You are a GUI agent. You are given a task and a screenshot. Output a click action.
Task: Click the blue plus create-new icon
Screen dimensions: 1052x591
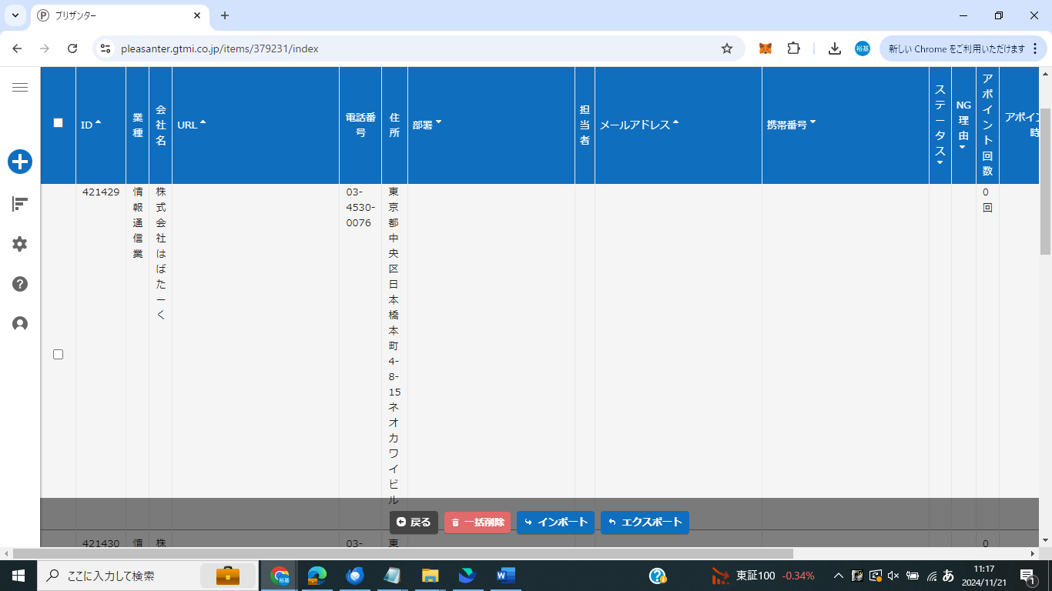click(x=20, y=162)
